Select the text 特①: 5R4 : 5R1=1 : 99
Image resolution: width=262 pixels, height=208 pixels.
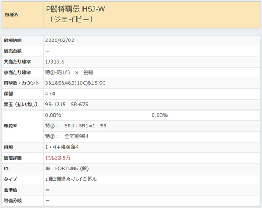tap(76, 126)
